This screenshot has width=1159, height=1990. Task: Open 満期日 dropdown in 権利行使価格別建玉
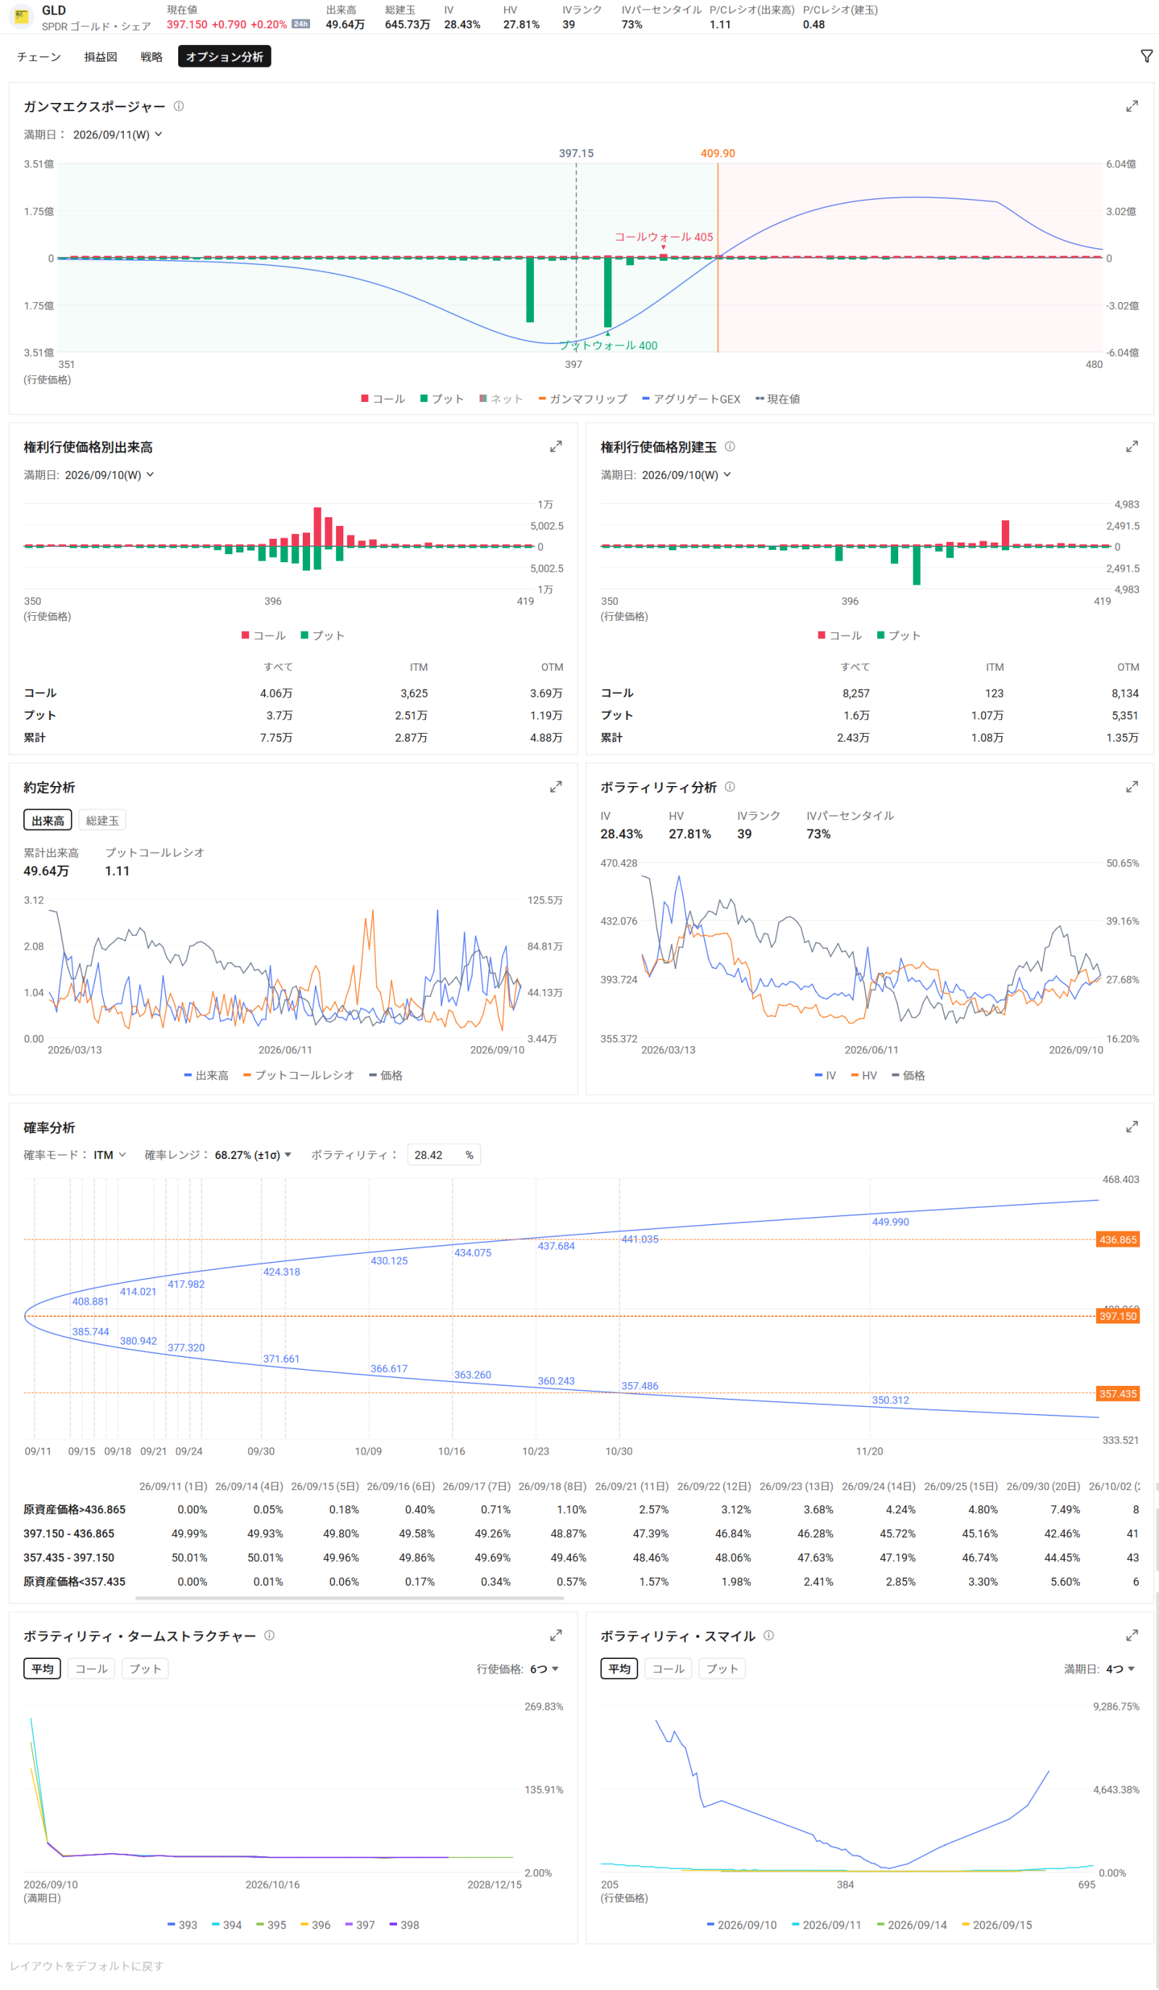pyautogui.click(x=686, y=474)
